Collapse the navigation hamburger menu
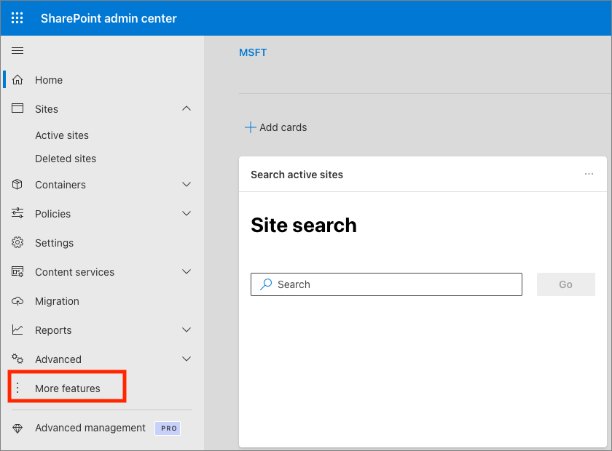The width and height of the screenshot is (612, 451). point(17,51)
